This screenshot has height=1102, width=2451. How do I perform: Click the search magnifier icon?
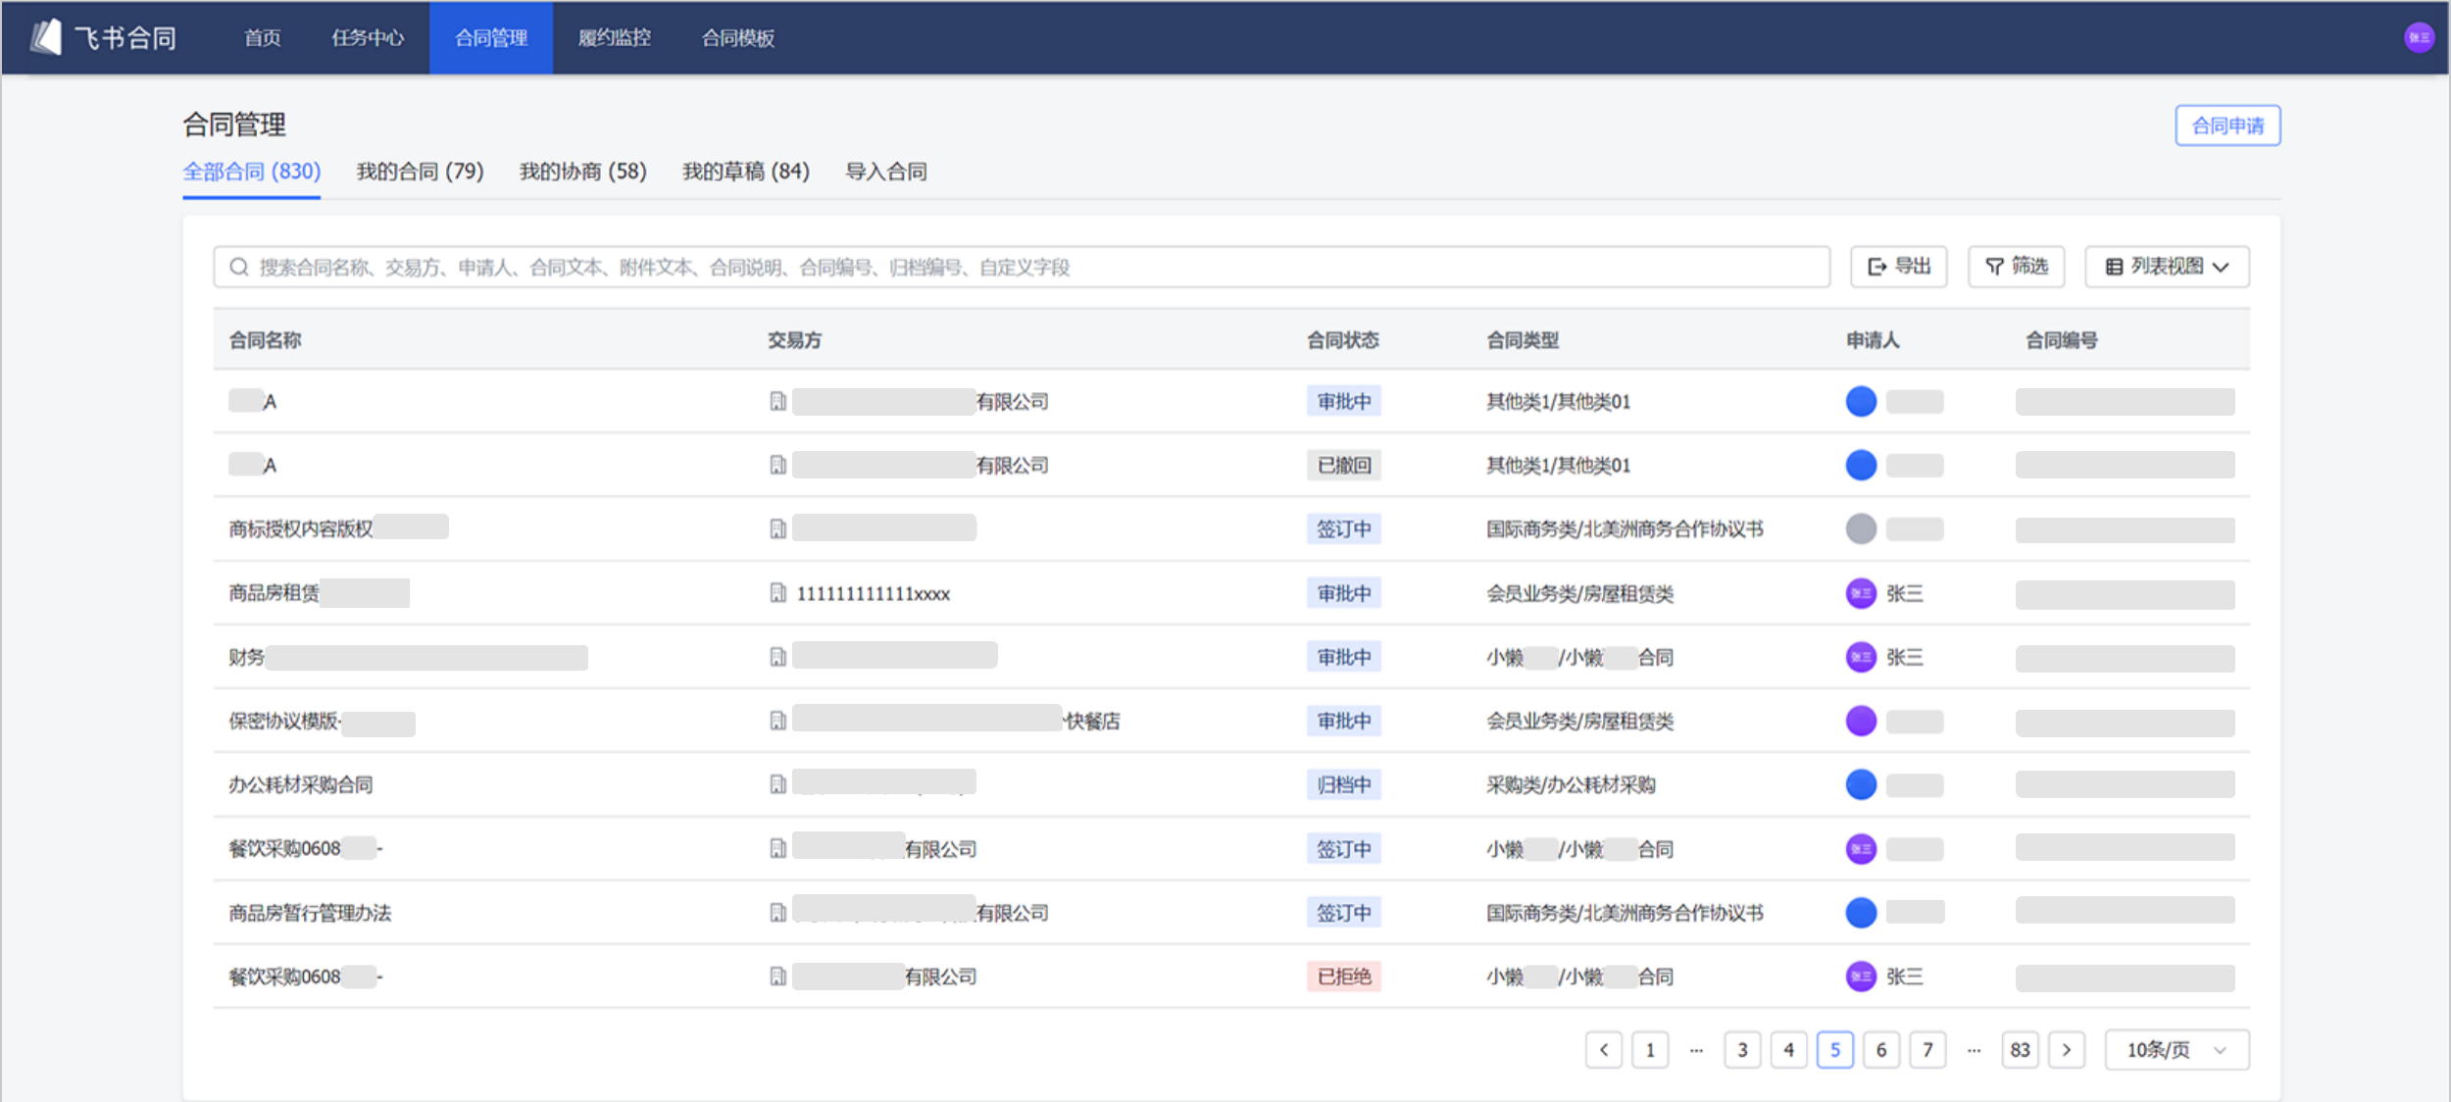tap(238, 267)
